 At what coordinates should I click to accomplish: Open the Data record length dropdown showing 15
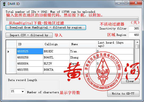[x=18, y=91]
